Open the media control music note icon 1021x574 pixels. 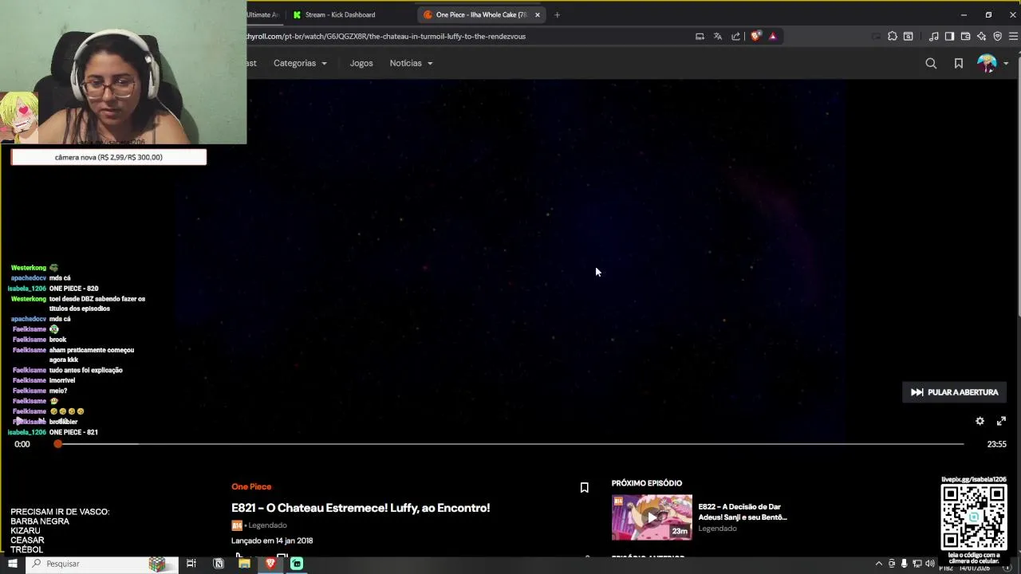(x=933, y=36)
